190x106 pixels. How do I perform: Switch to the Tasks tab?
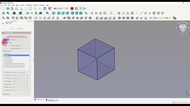(9, 24)
